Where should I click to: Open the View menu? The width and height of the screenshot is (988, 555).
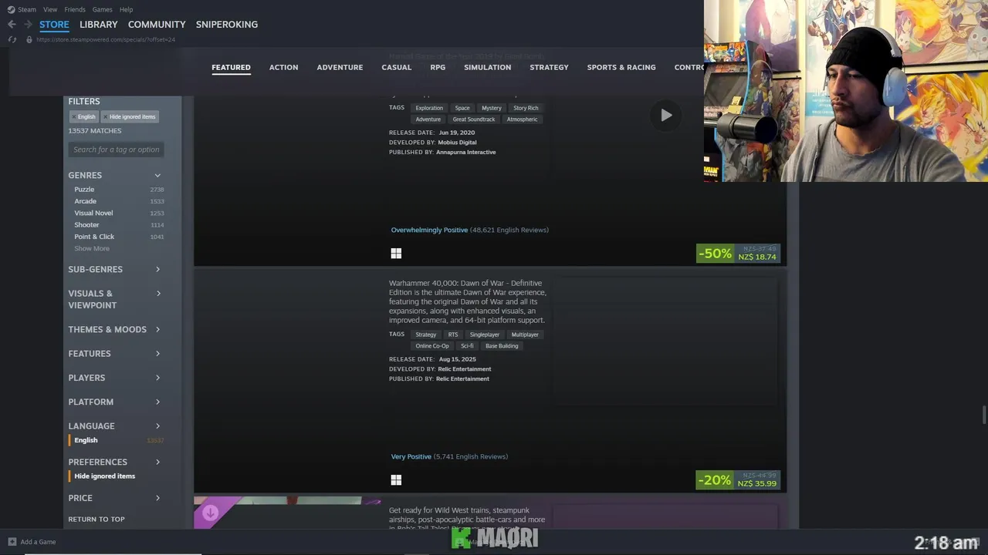coord(50,9)
